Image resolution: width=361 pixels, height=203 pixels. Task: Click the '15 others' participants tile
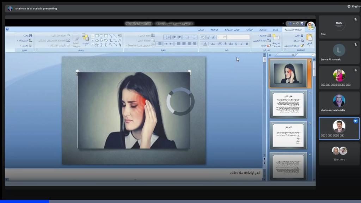point(339,154)
